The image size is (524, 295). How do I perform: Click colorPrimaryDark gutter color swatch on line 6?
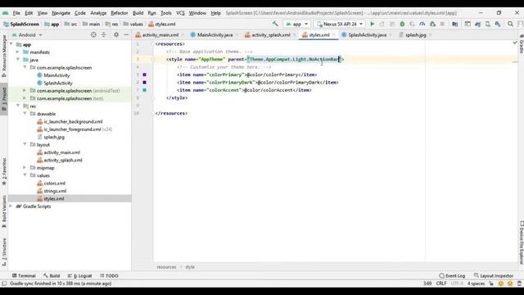(144, 82)
